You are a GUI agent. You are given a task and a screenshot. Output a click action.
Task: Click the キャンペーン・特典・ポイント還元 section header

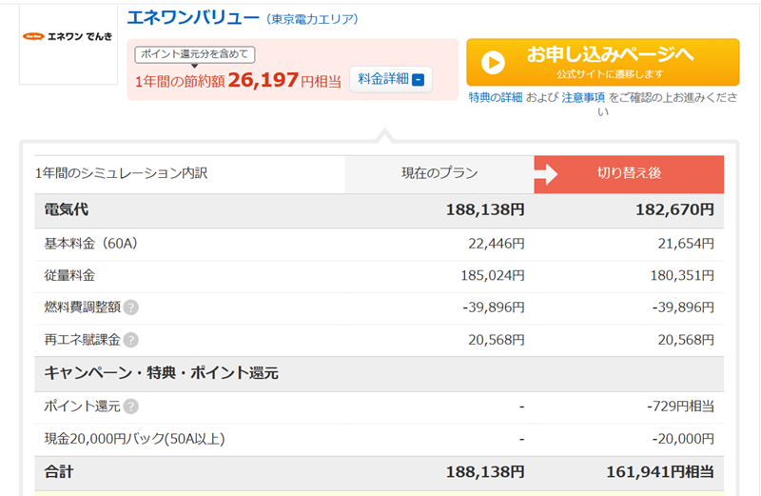pos(161,373)
